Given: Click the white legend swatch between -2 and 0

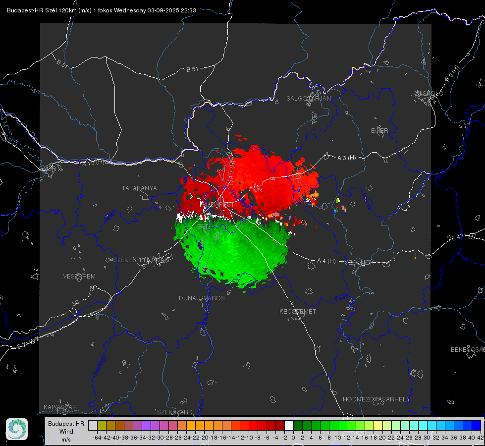Looking at the screenshot, I should [289, 425].
